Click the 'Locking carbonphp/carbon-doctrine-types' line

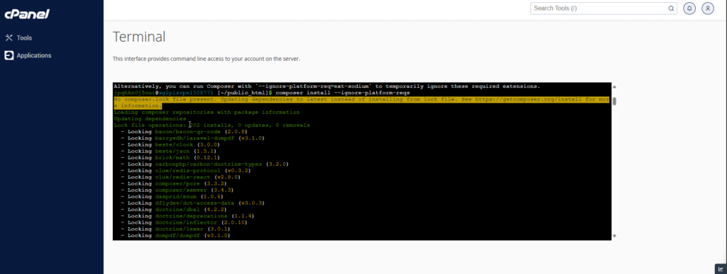pos(204,164)
